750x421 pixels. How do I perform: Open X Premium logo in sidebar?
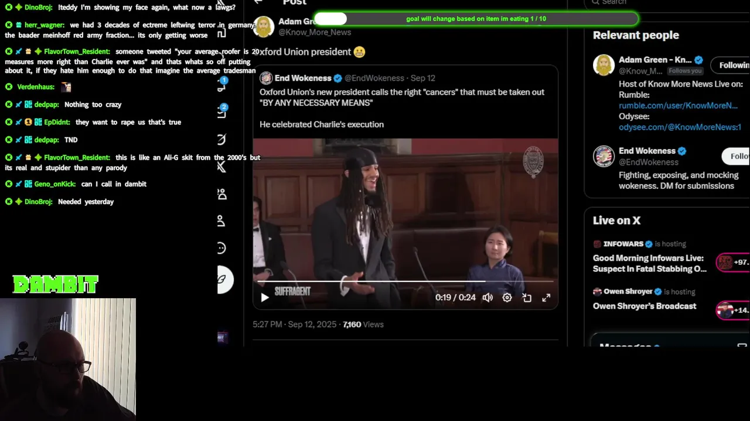[x=221, y=167]
